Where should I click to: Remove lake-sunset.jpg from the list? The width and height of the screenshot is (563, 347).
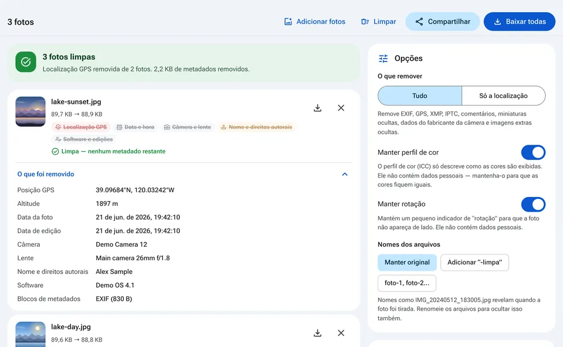(x=341, y=108)
